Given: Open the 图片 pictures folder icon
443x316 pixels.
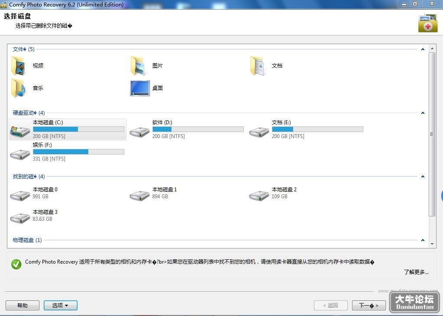Looking at the screenshot, I should click(138, 65).
